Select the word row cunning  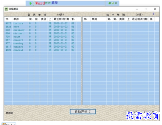click(x=43, y=43)
